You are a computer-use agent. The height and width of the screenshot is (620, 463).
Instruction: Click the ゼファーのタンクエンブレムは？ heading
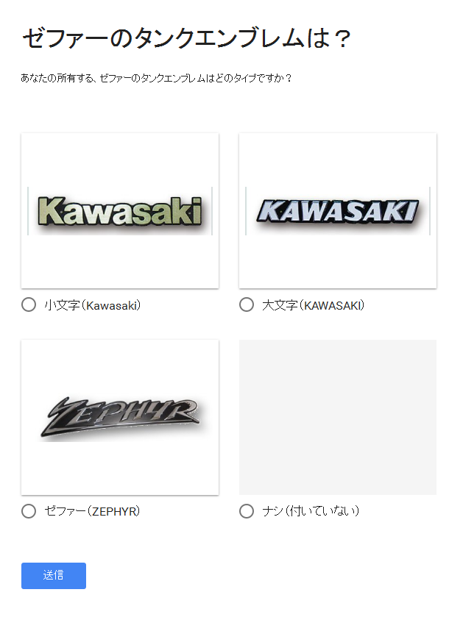click(187, 38)
